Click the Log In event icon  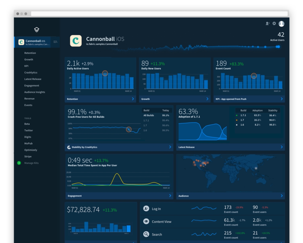(x=146, y=209)
